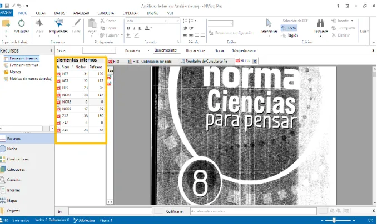Click Eliminar in Edición group
The width and height of the screenshot is (377, 224).
[341, 35]
